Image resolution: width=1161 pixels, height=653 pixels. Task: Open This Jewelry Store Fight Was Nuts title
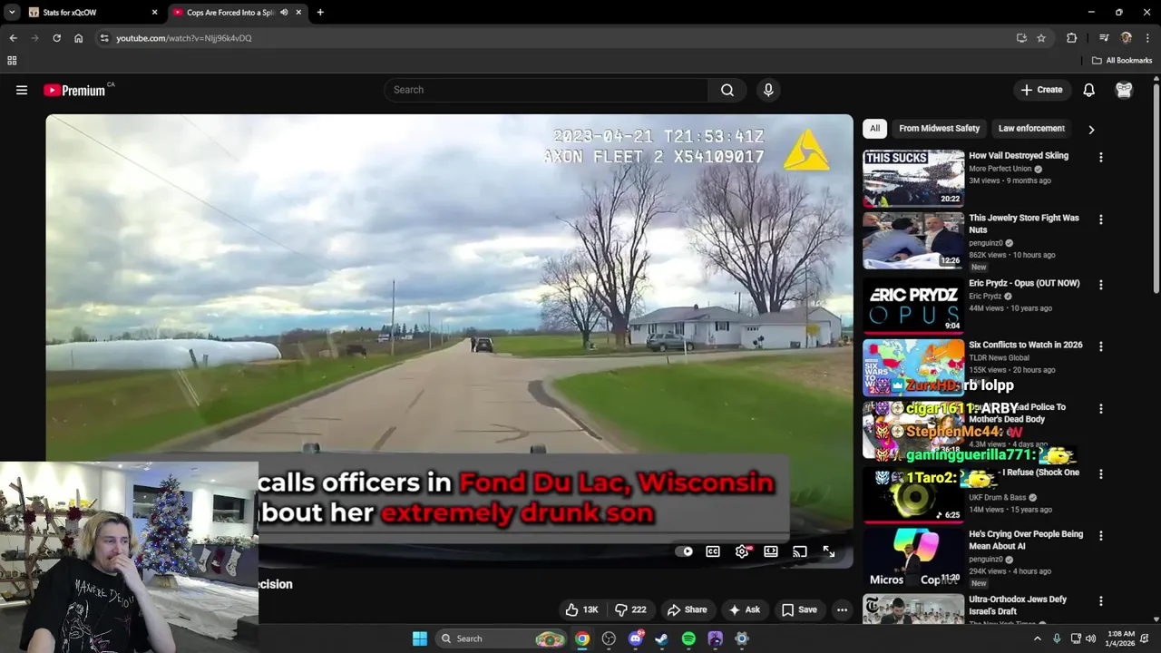coord(1024,224)
